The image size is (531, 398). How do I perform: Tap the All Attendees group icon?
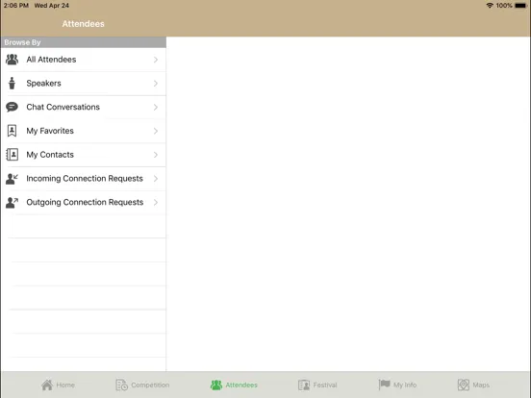(x=12, y=60)
